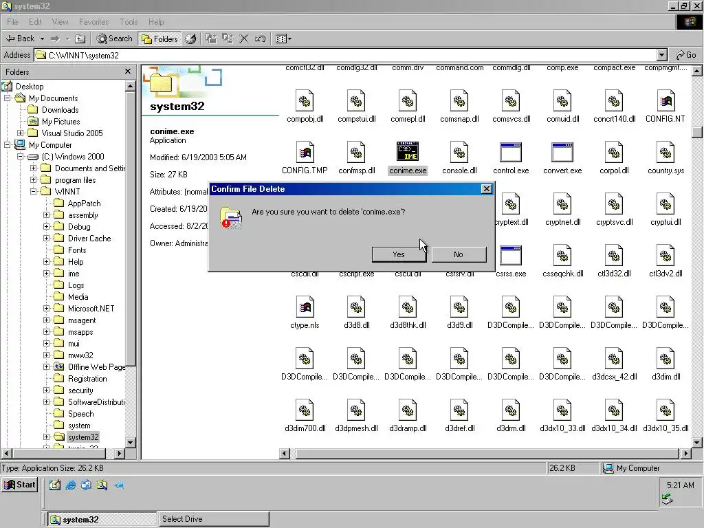Select the control.exe file icon
The height and width of the screenshot is (528, 704).
pyautogui.click(x=511, y=152)
